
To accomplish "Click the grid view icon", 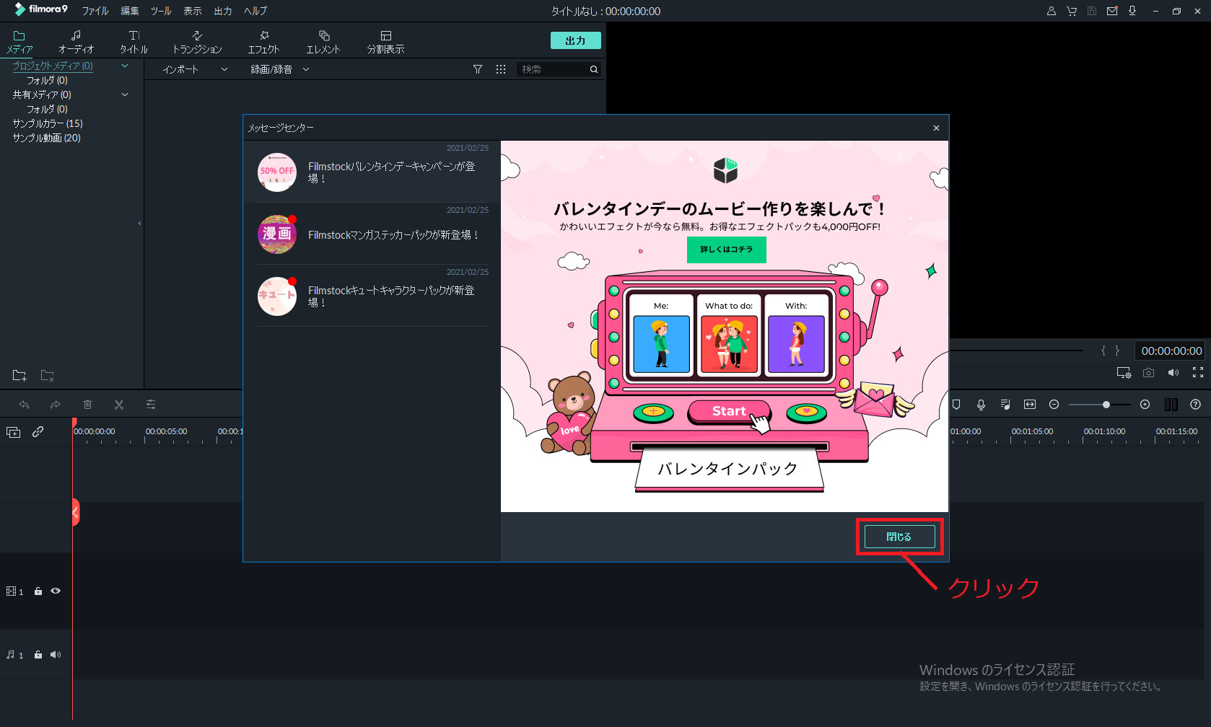I will [501, 69].
